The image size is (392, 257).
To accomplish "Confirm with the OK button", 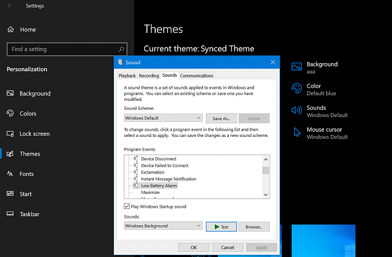I will click(194, 247).
